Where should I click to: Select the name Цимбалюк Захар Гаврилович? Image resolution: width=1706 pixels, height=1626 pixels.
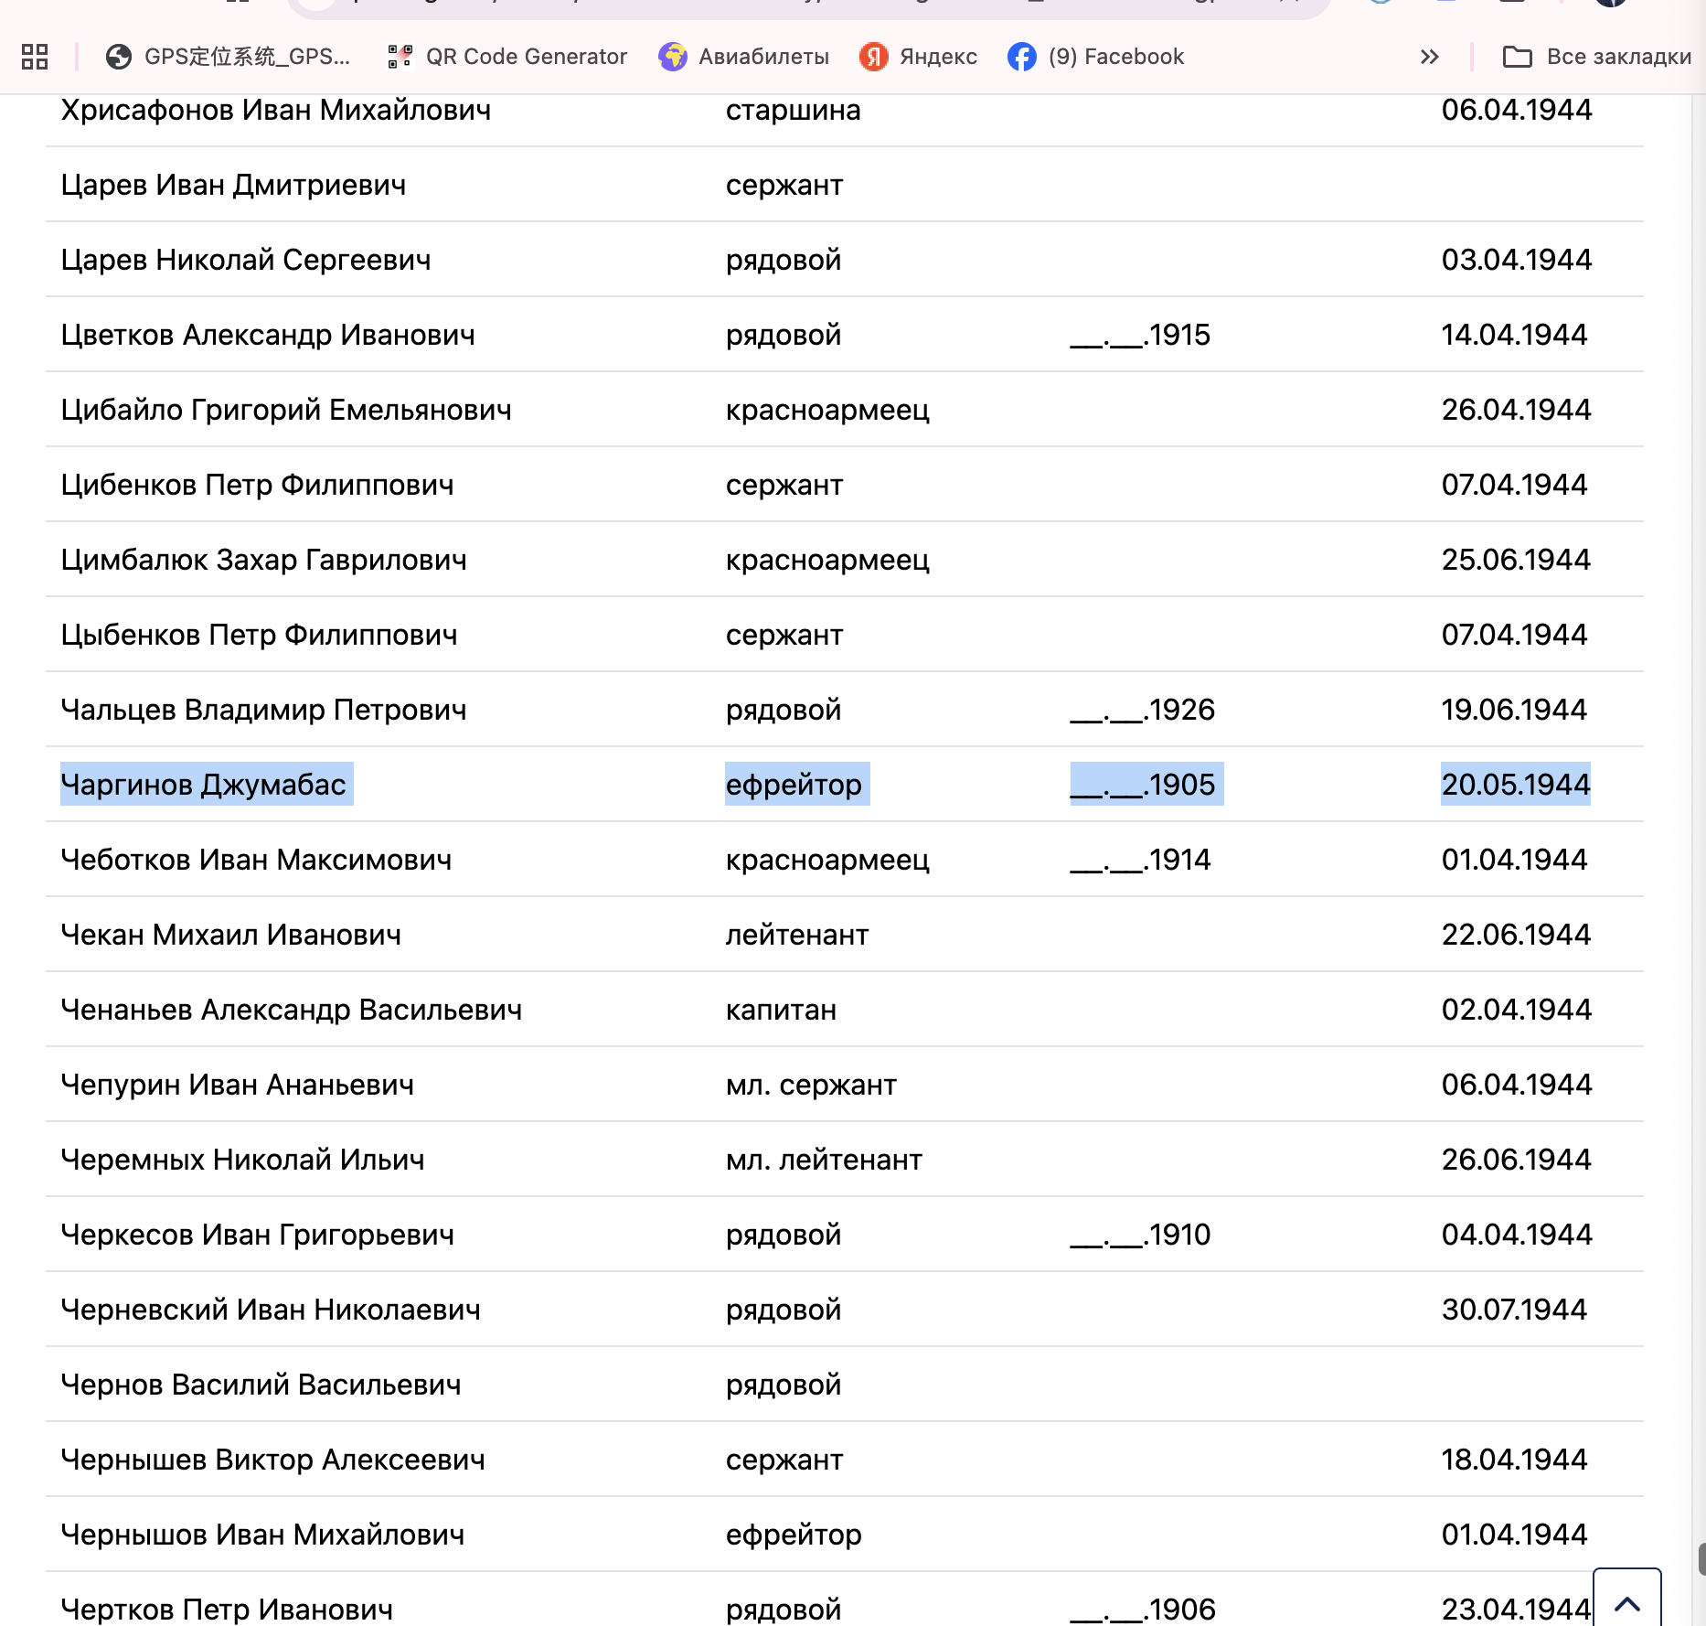tap(263, 560)
